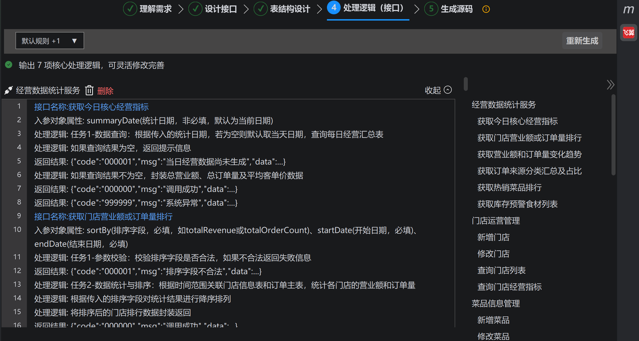Select 查询门店经营指标 in outline
The image size is (639, 341).
click(x=510, y=287)
